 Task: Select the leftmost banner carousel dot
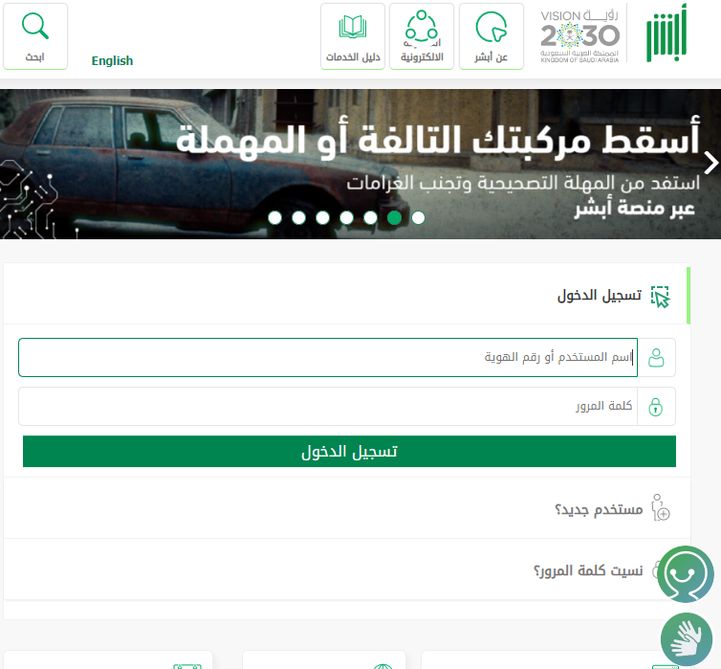pos(274,218)
